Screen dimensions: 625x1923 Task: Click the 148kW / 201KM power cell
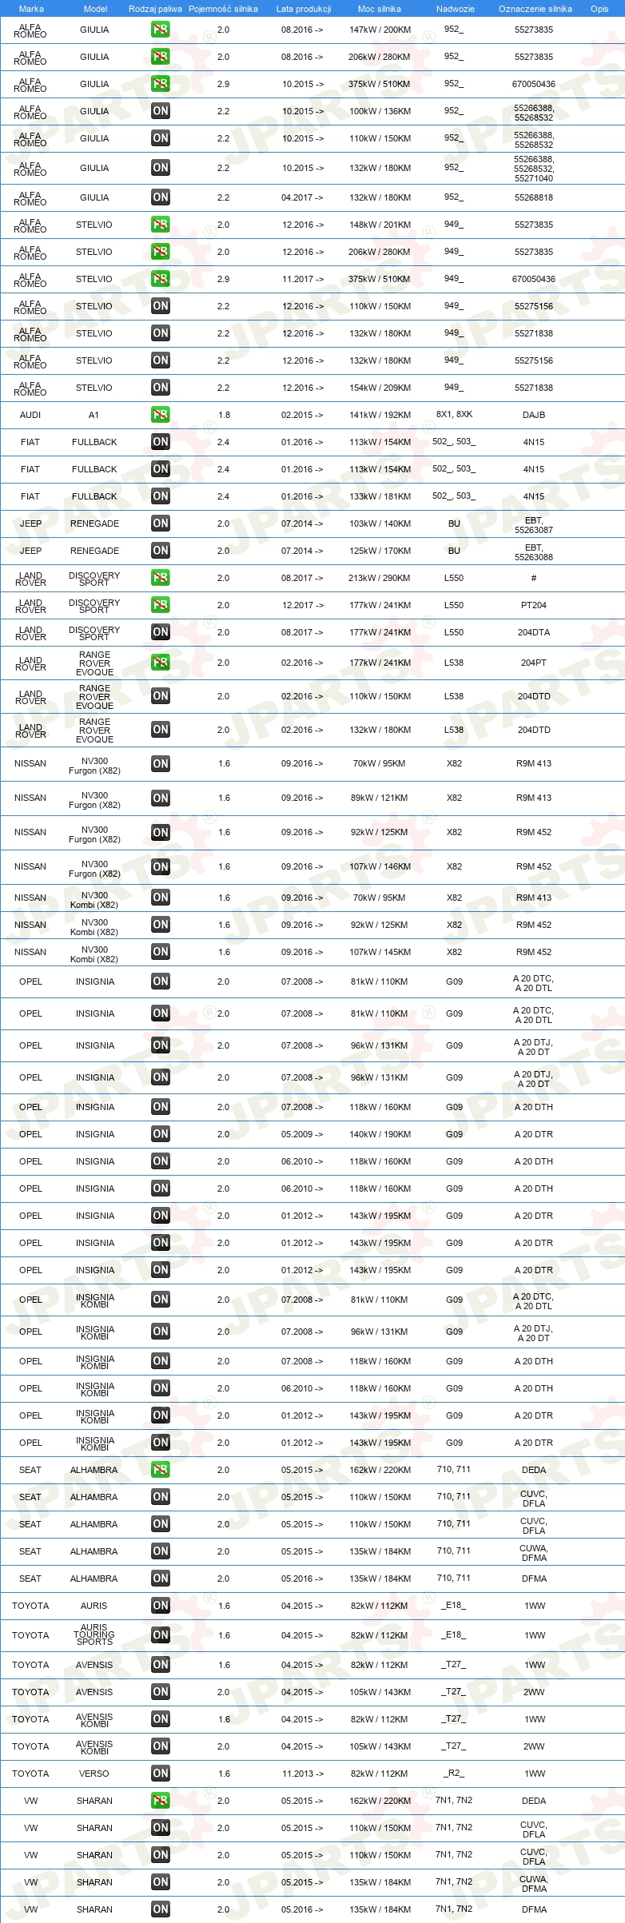tap(380, 225)
